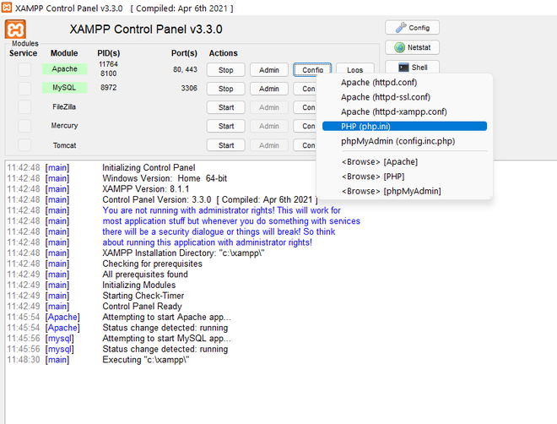557x424 pixels.
Task: Start the FileZilla module
Action: pos(226,107)
